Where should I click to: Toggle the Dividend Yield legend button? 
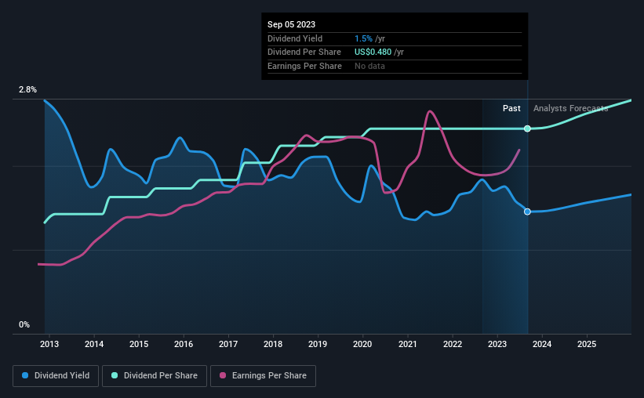point(56,376)
